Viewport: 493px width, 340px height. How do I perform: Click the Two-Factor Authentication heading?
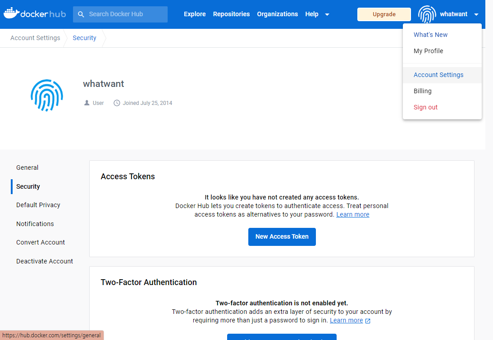point(149,282)
